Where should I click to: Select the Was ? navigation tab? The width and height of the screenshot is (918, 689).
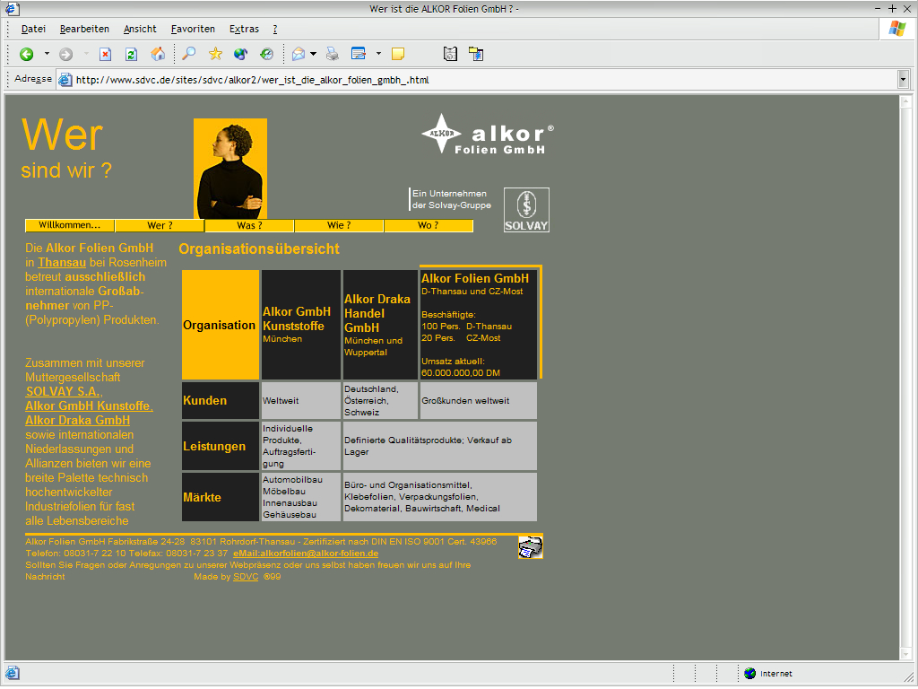249,225
